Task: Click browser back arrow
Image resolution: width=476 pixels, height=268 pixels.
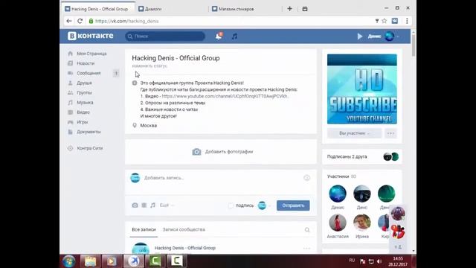Action: point(69,21)
